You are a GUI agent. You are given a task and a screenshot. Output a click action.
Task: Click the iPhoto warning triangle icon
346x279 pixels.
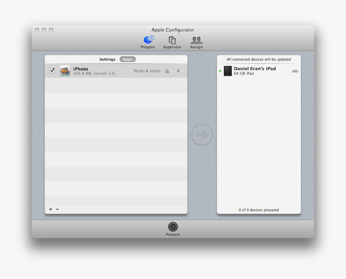pos(167,71)
